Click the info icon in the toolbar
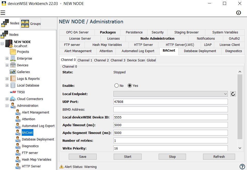The image size is (247, 170). (238, 13)
